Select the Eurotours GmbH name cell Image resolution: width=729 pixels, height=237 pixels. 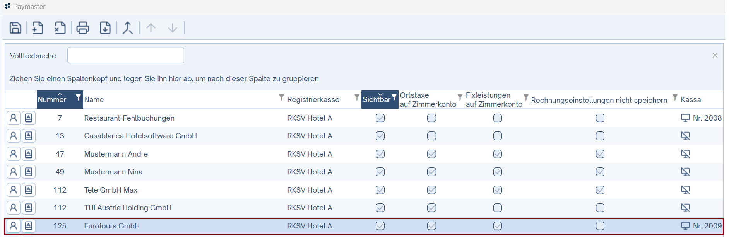112,226
